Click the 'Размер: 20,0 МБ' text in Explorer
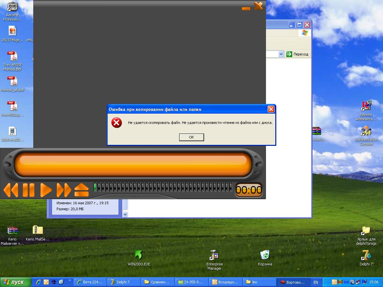 70,209
